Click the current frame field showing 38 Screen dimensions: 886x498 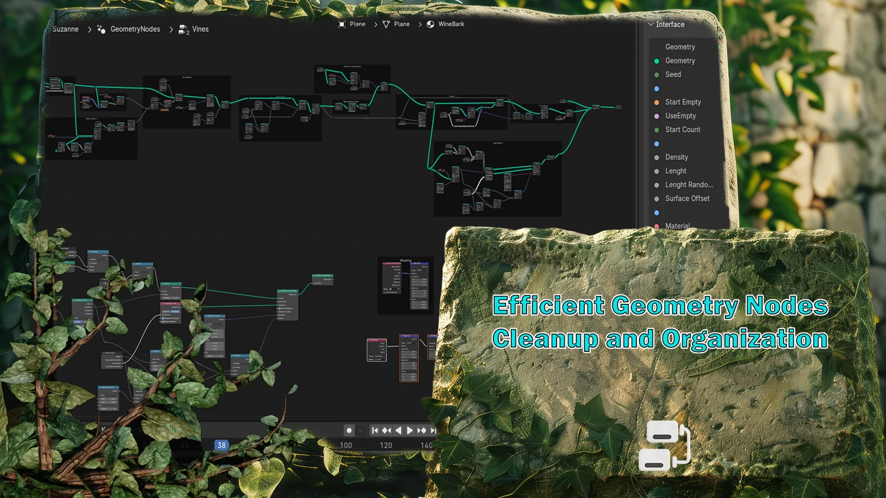(x=221, y=445)
